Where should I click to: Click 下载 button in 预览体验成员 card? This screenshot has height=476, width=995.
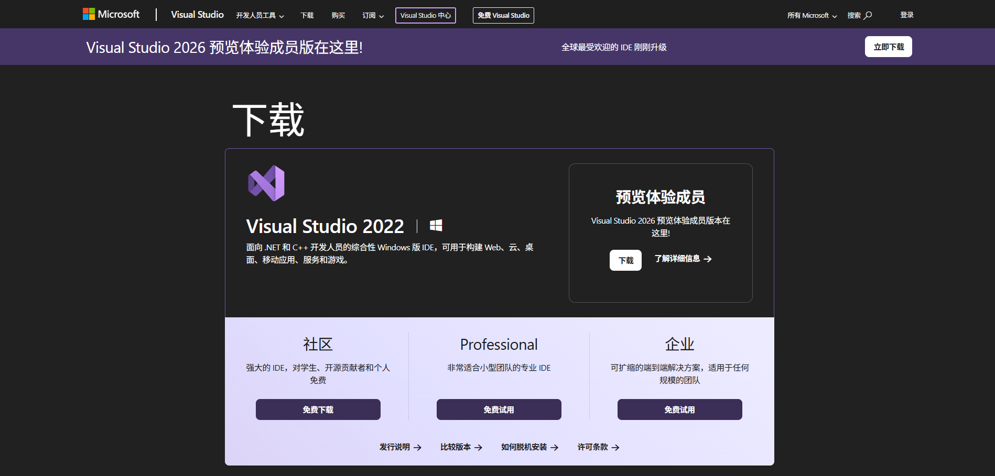625,260
